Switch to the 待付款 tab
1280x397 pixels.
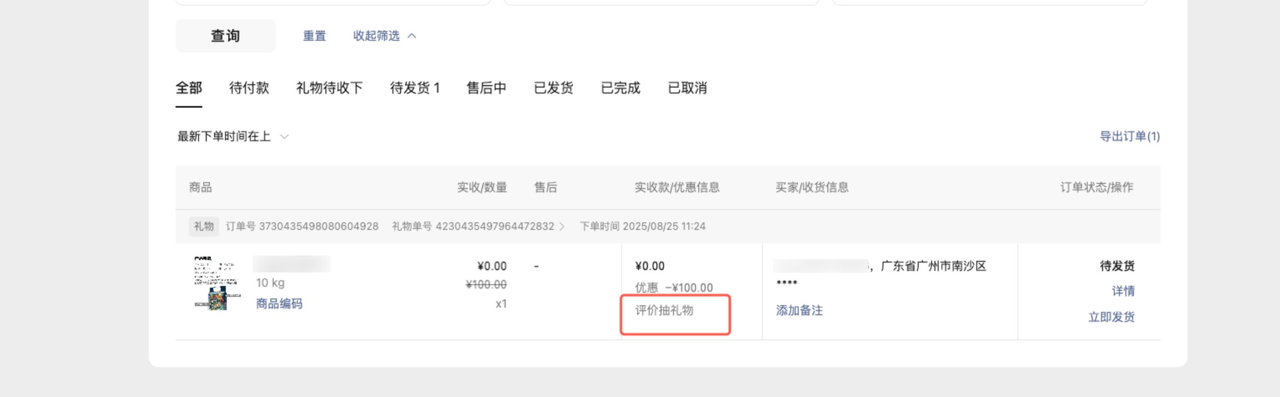pos(248,88)
